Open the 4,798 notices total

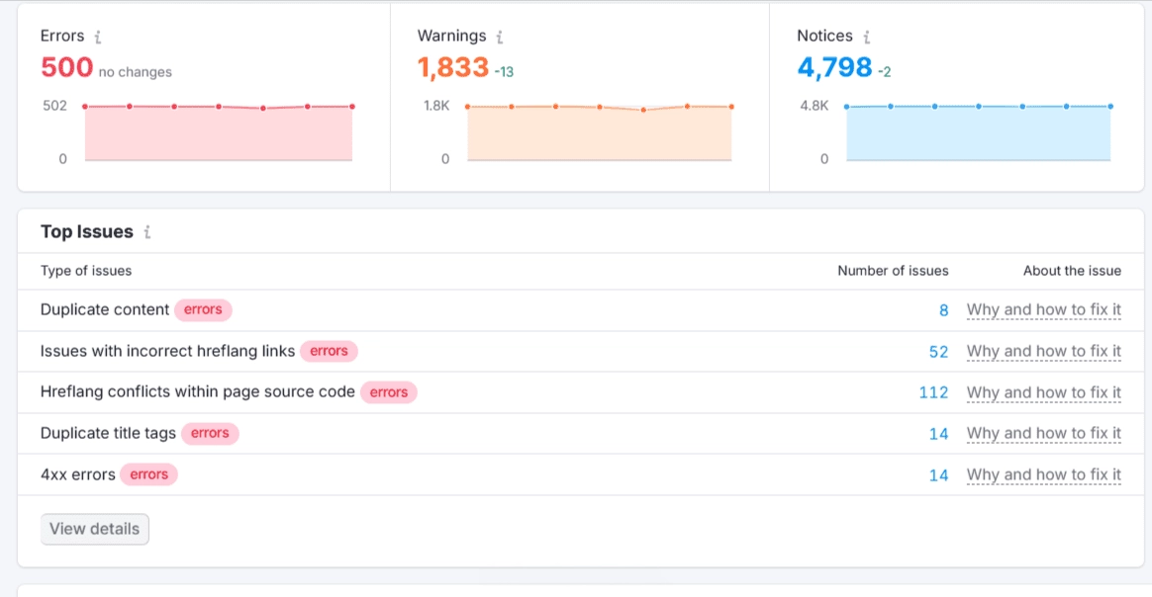(834, 67)
